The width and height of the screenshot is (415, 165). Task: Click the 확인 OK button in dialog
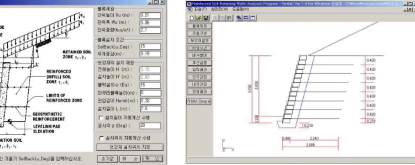152,159
